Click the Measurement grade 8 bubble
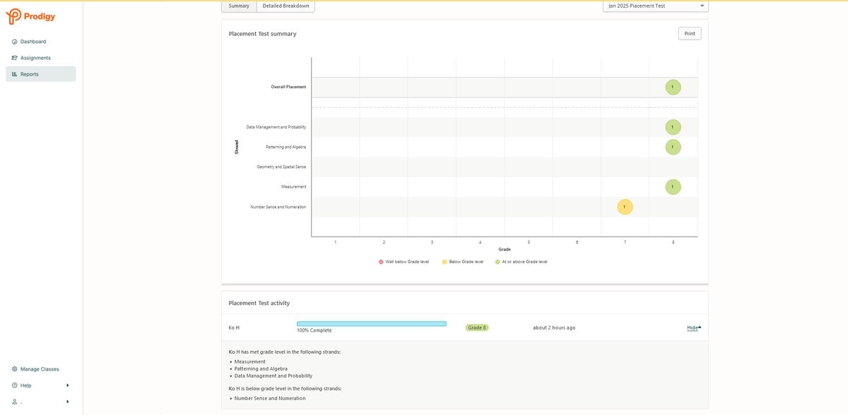 [x=673, y=187]
